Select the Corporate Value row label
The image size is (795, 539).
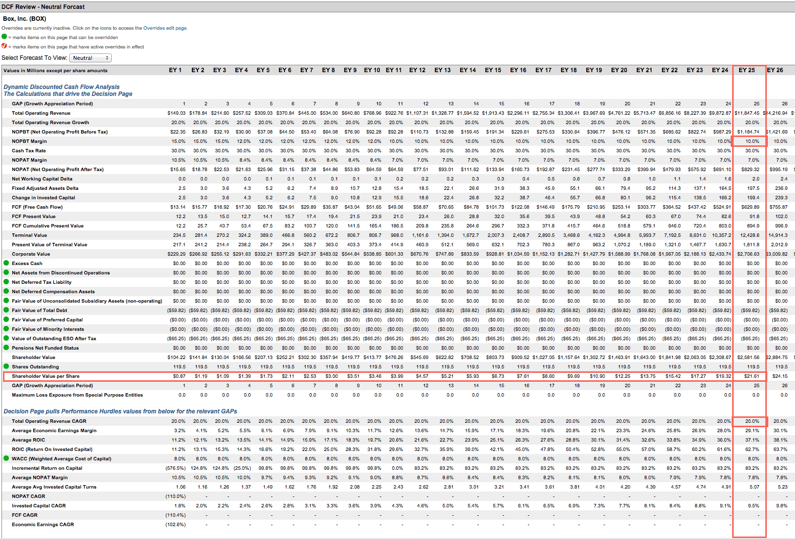pos(31,254)
